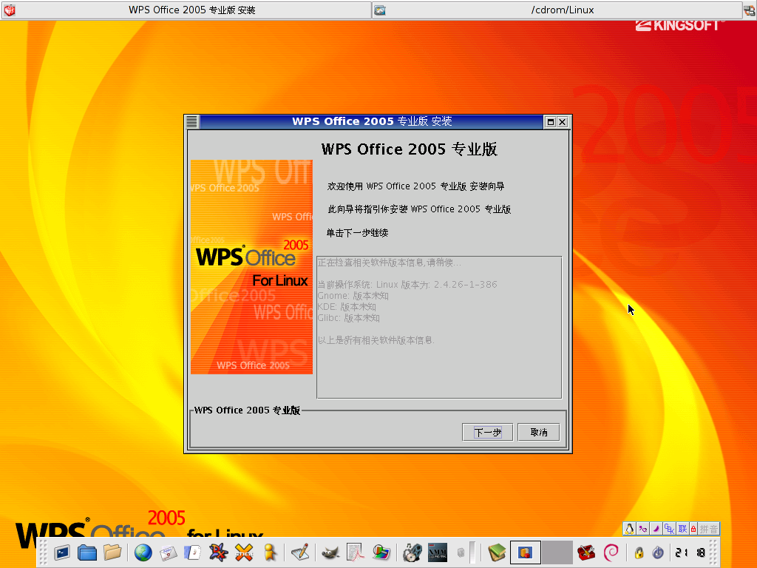Image resolution: width=757 pixels, height=568 pixels.
Task: Open the PDF document viewer icon
Action: point(356,552)
